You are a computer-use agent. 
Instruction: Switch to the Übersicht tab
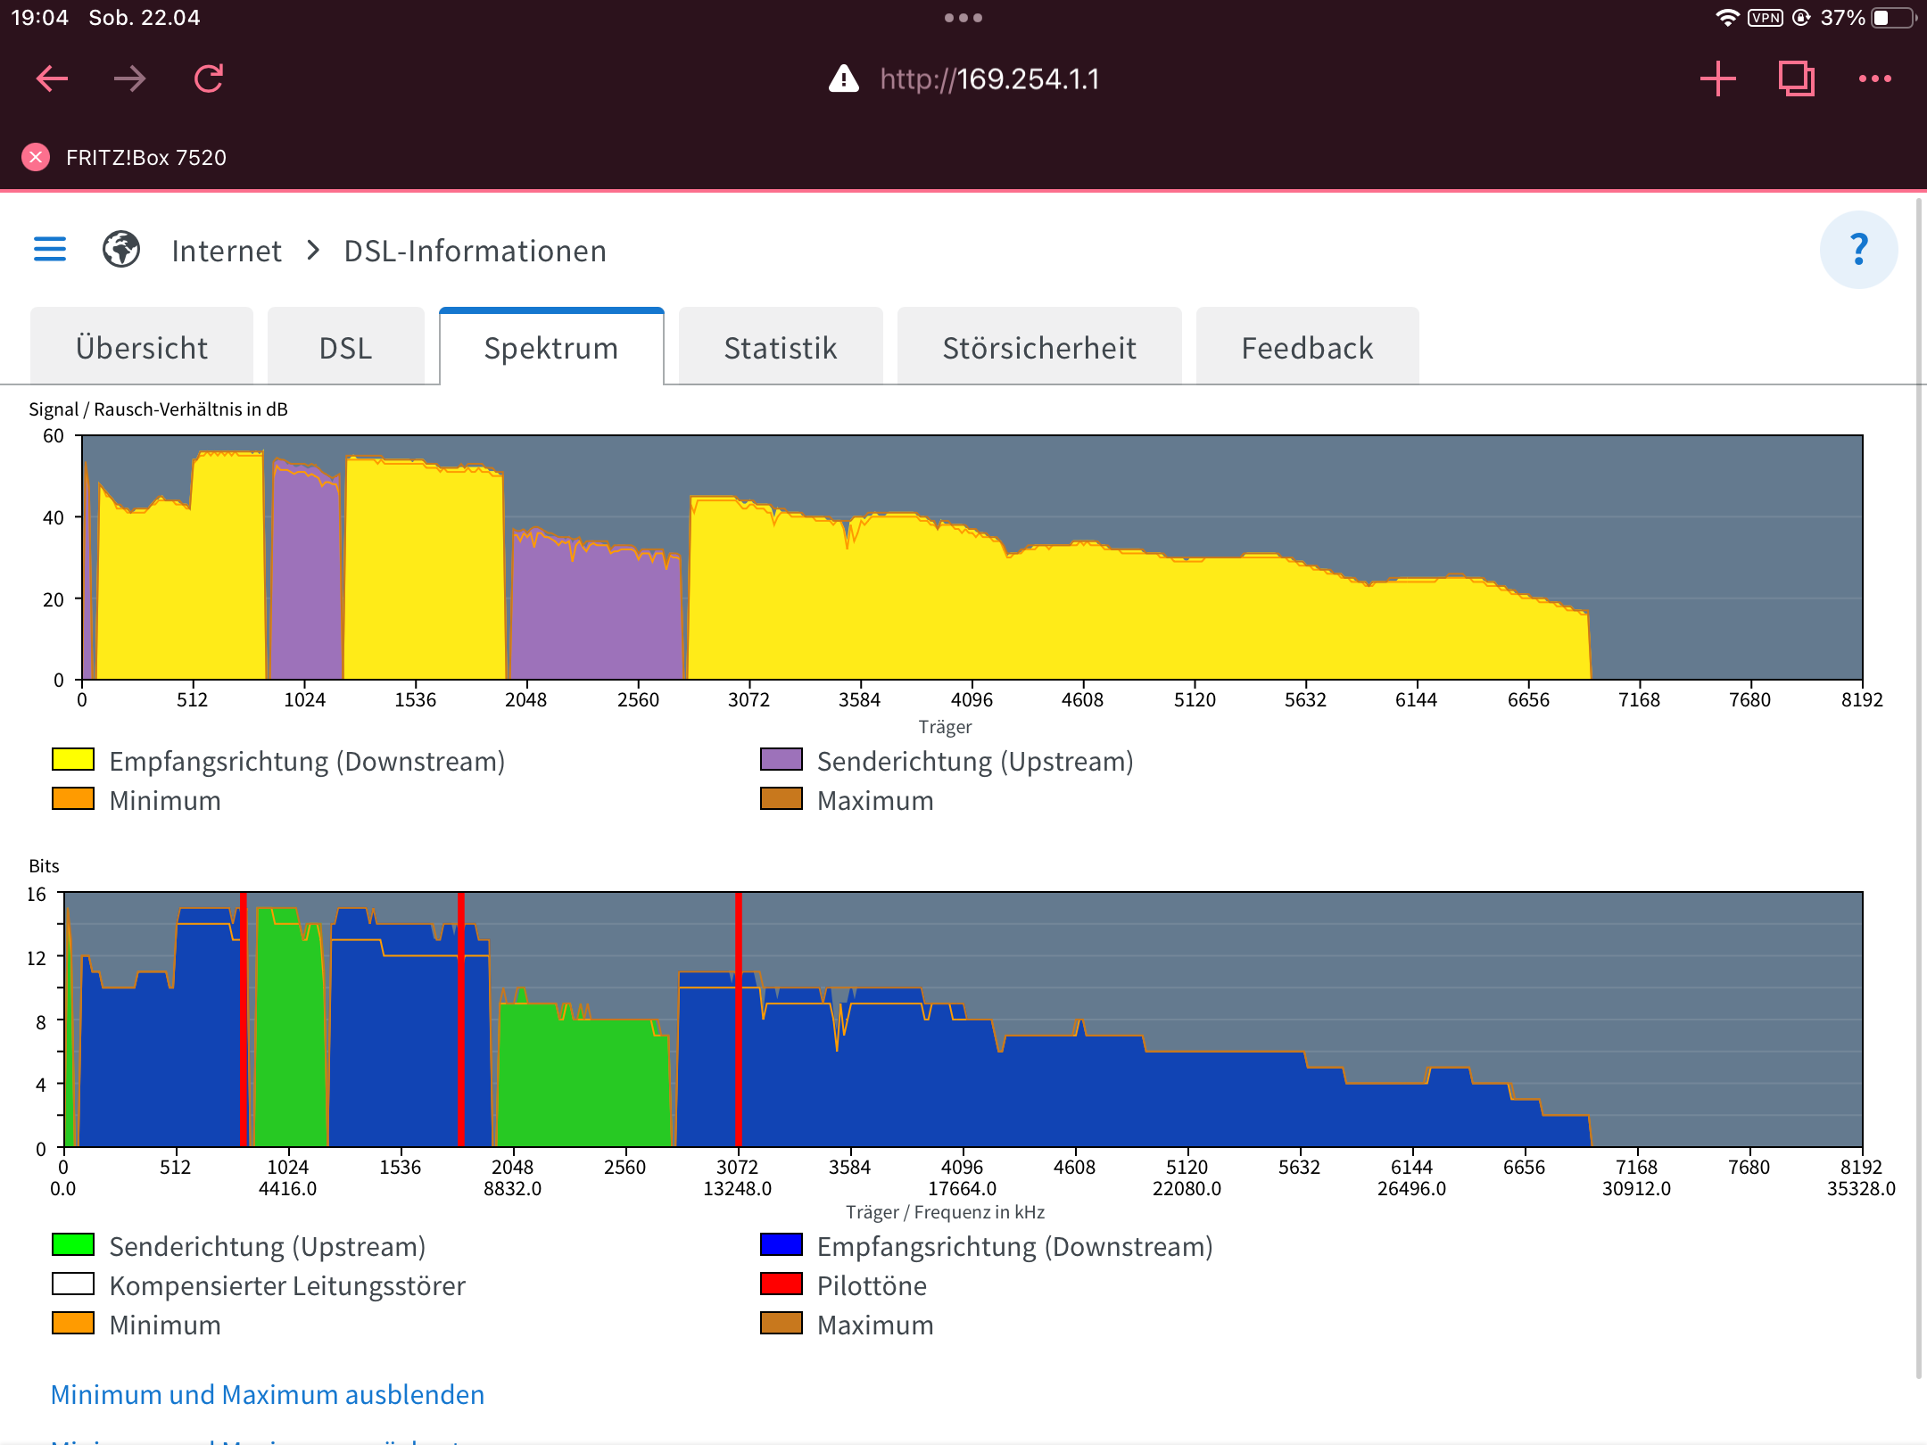pos(142,348)
